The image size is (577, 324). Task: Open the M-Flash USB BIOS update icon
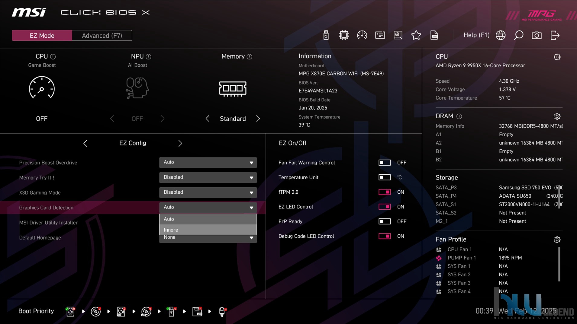click(326, 35)
